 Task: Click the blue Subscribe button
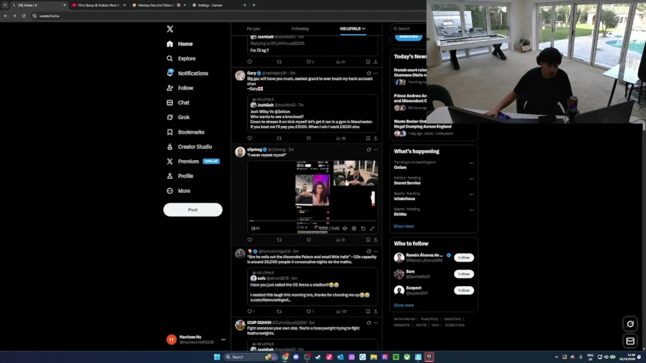[x=409, y=36]
